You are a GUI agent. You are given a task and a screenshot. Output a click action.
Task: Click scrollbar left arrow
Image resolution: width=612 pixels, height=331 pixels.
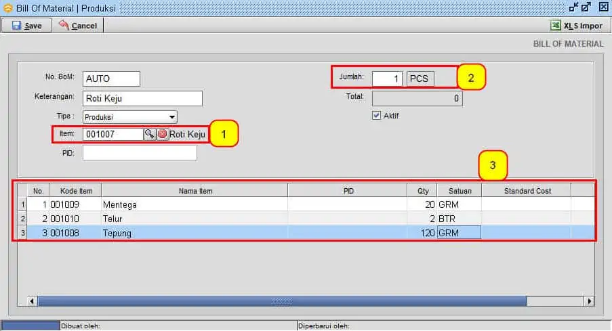(x=32, y=301)
